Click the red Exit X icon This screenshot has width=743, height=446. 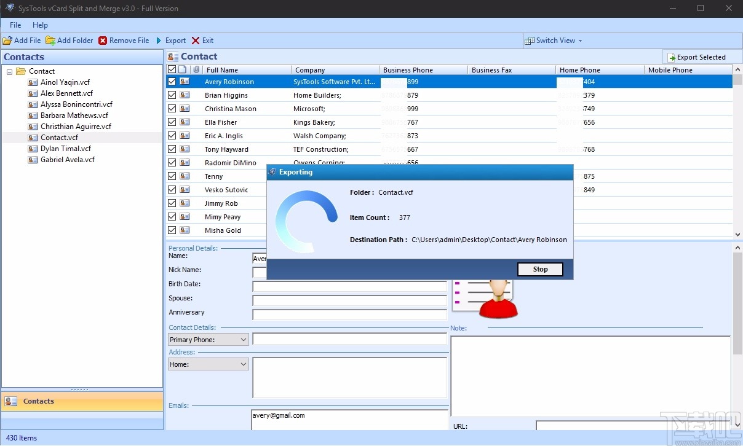pos(196,41)
